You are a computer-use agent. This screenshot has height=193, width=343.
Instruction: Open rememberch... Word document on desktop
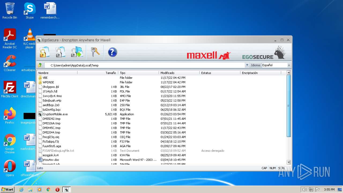pyautogui.click(x=50, y=11)
